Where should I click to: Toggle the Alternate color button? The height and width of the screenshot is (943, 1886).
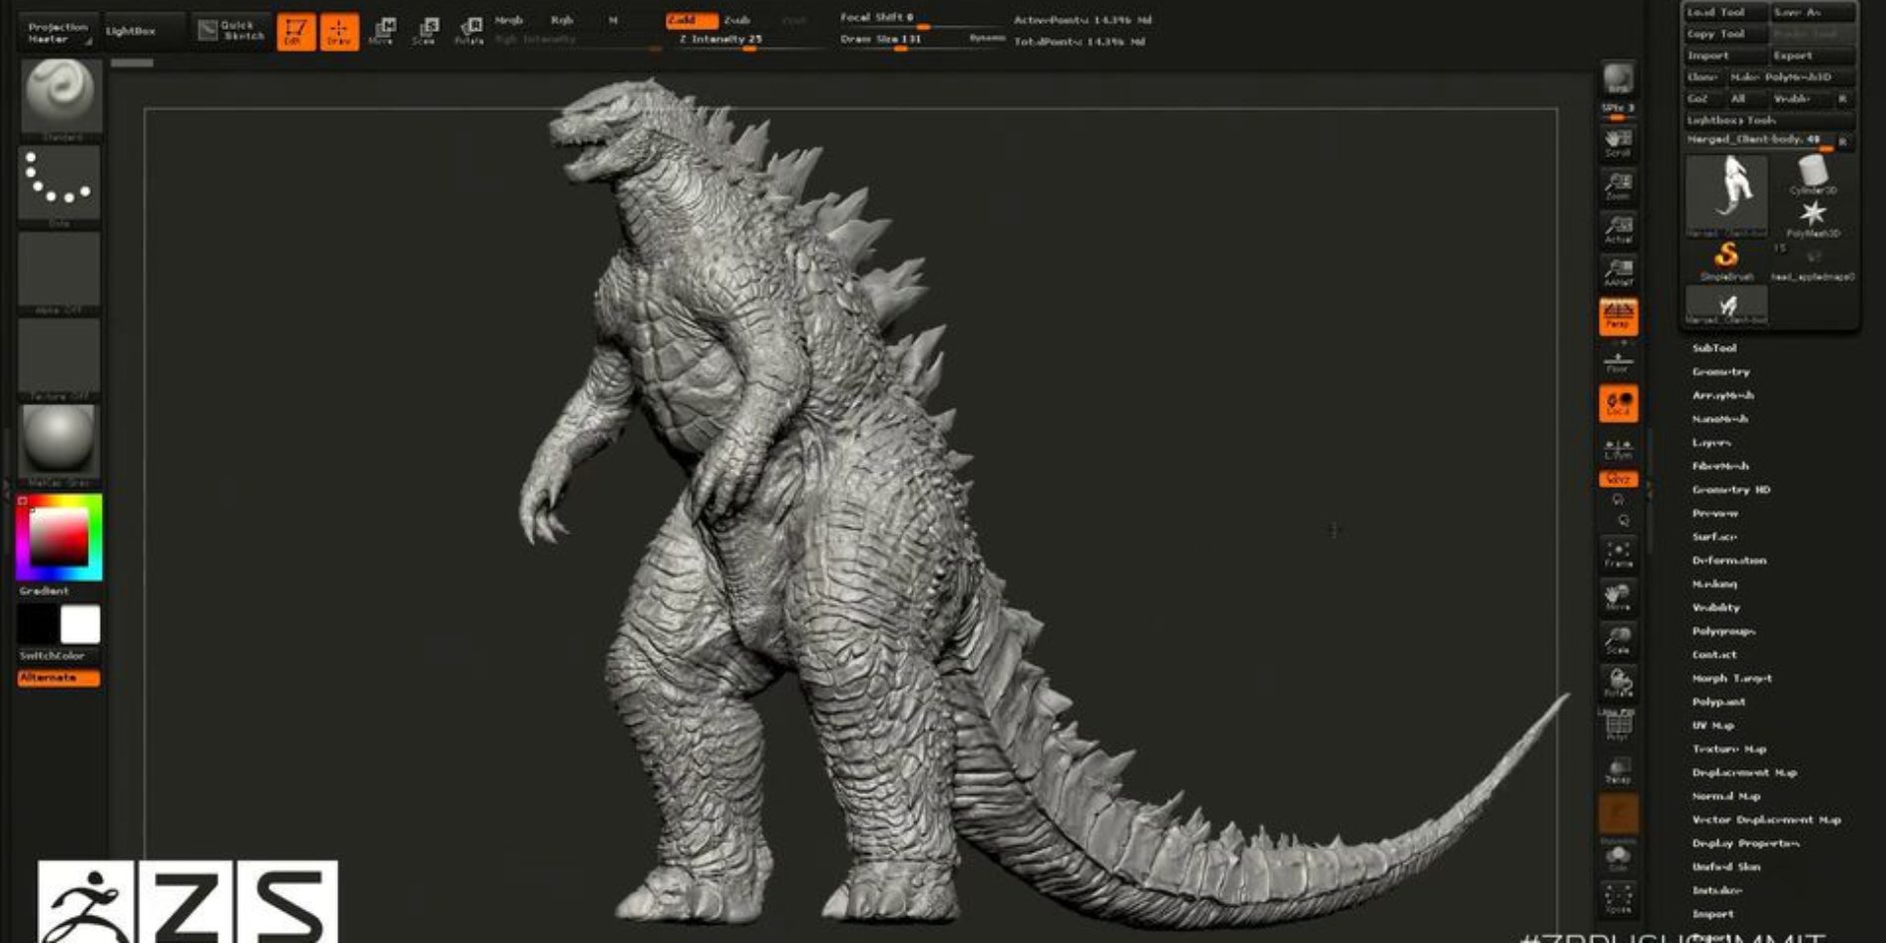click(x=58, y=678)
